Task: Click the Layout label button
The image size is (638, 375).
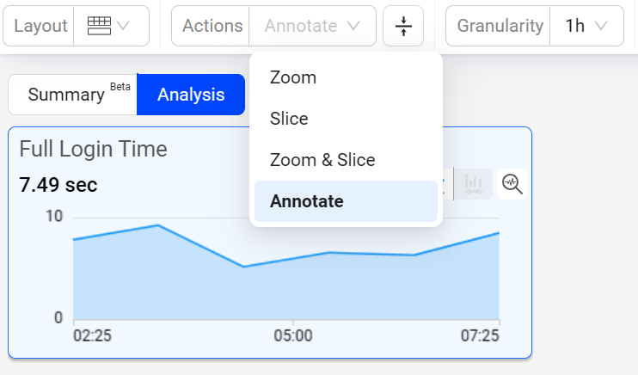Action: pyautogui.click(x=40, y=26)
